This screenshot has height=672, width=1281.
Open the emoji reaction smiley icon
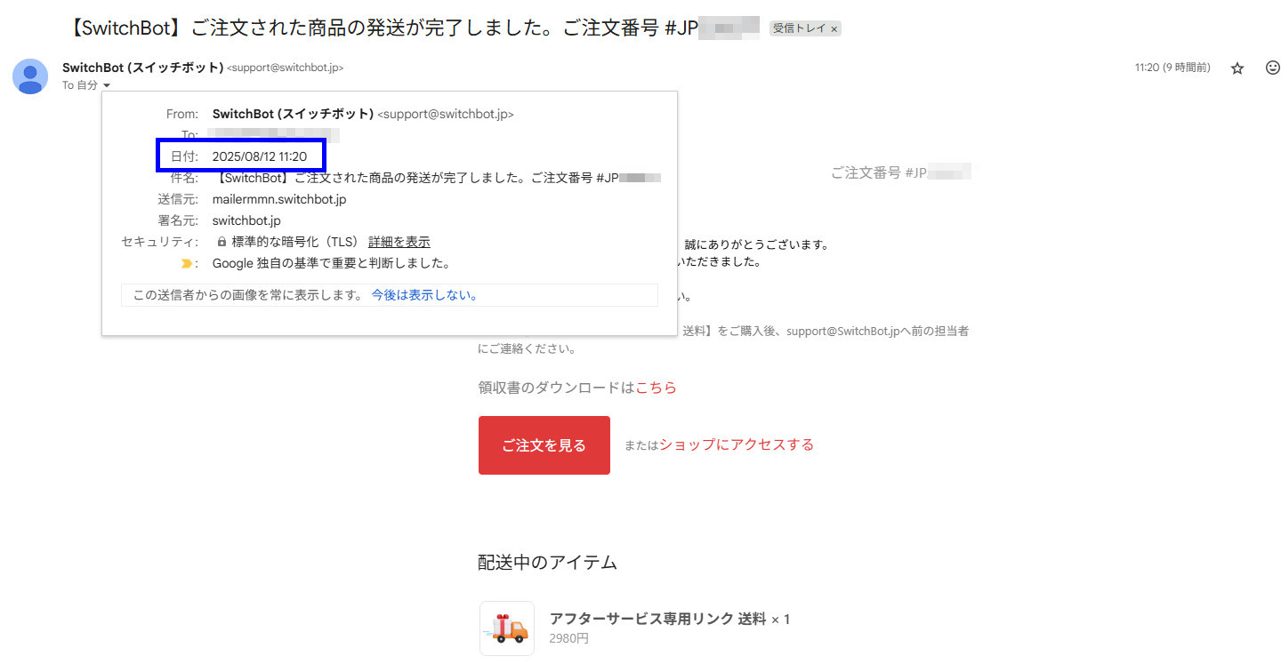1272,68
